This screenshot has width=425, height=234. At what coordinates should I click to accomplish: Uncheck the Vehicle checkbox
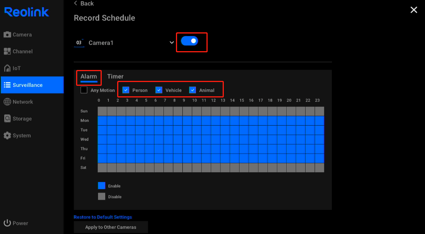click(159, 90)
